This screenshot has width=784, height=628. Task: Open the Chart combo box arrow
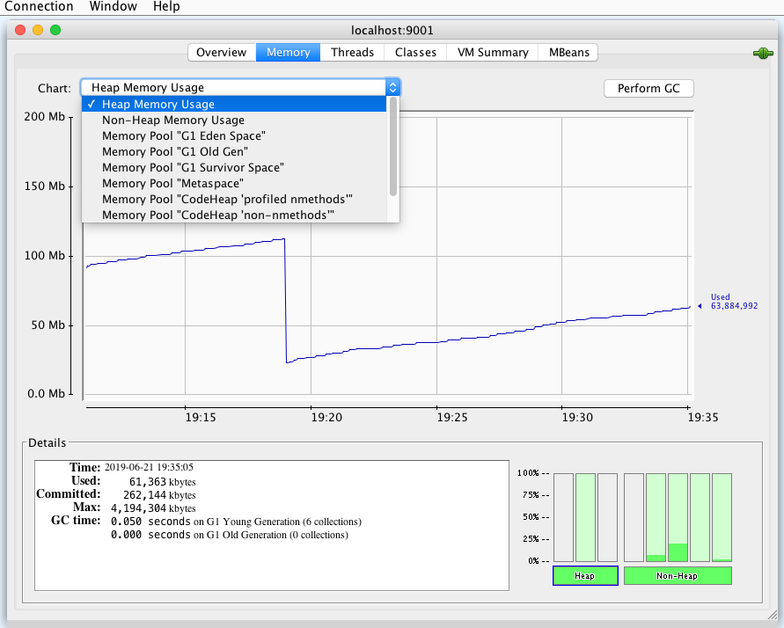392,88
